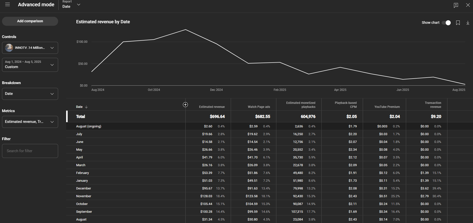Viewport: 473px width, 223px height.
Task: Sort by Watch Page ads column header
Action: pyautogui.click(x=259, y=107)
